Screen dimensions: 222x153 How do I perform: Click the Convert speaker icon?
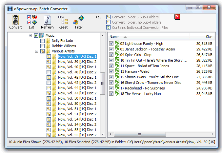(x=15, y=20)
